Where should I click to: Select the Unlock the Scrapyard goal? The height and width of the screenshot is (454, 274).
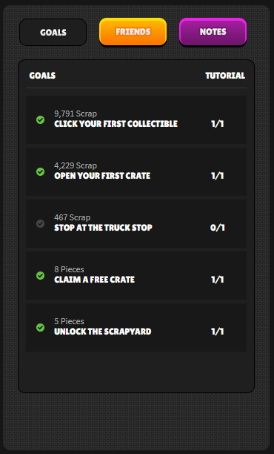coord(136,327)
